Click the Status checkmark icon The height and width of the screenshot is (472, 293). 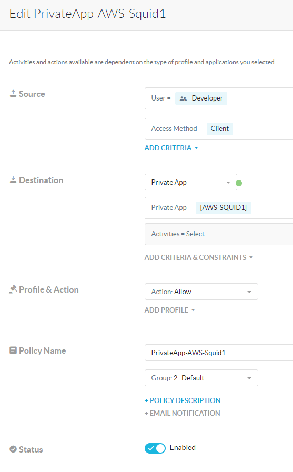[x=13, y=449]
